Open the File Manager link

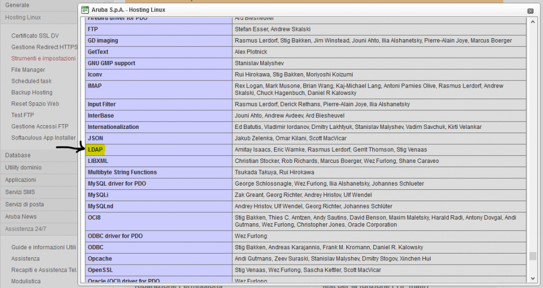[28, 70]
